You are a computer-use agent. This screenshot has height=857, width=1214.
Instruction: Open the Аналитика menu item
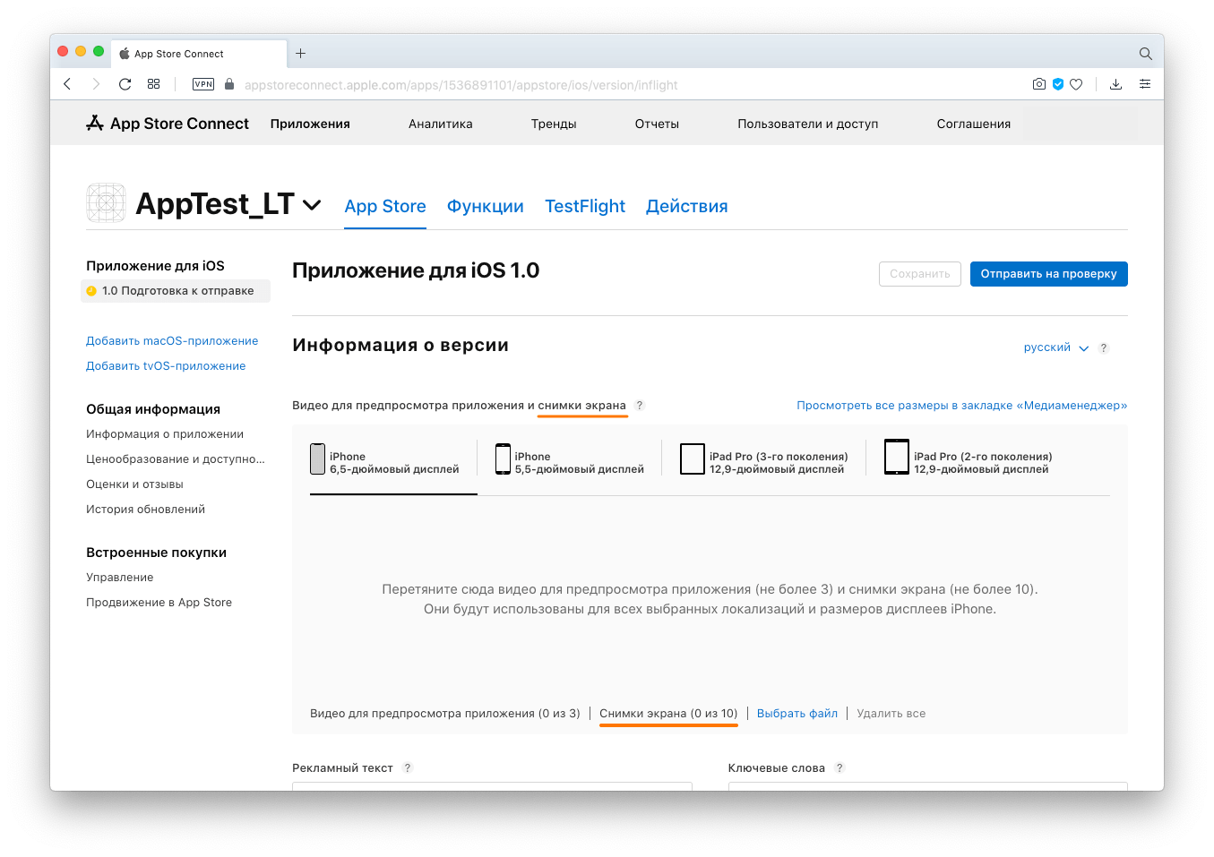coord(440,124)
